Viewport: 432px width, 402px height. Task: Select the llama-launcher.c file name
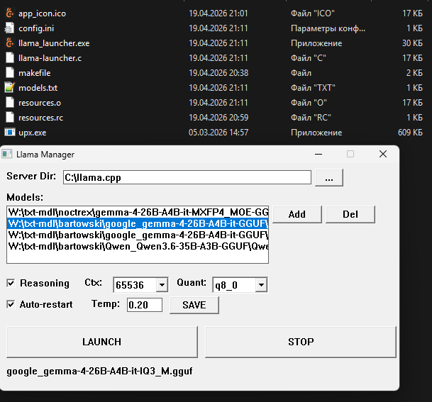[50, 58]
